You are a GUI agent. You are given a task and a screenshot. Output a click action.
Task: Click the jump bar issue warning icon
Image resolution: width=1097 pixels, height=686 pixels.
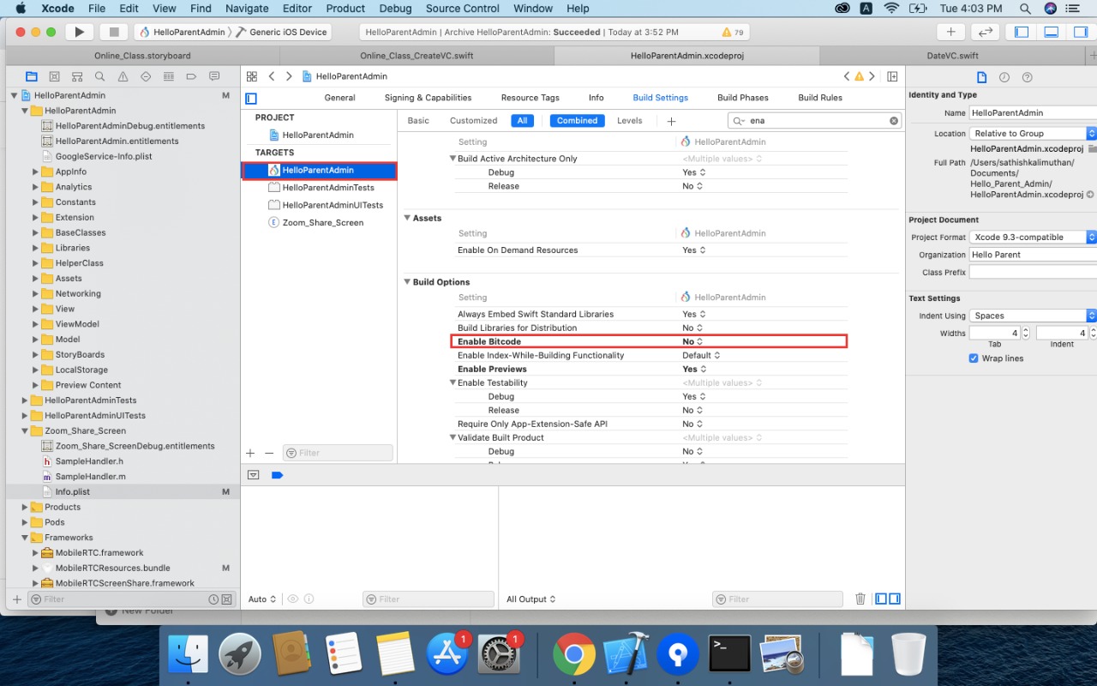tap(860, 76)
